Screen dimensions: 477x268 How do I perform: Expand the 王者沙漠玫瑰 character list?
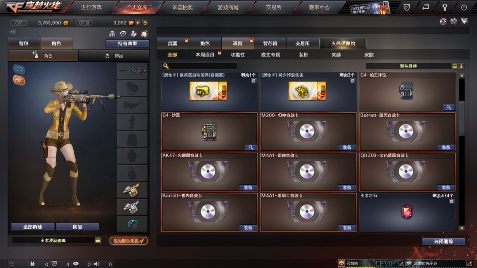coord(98,240)
